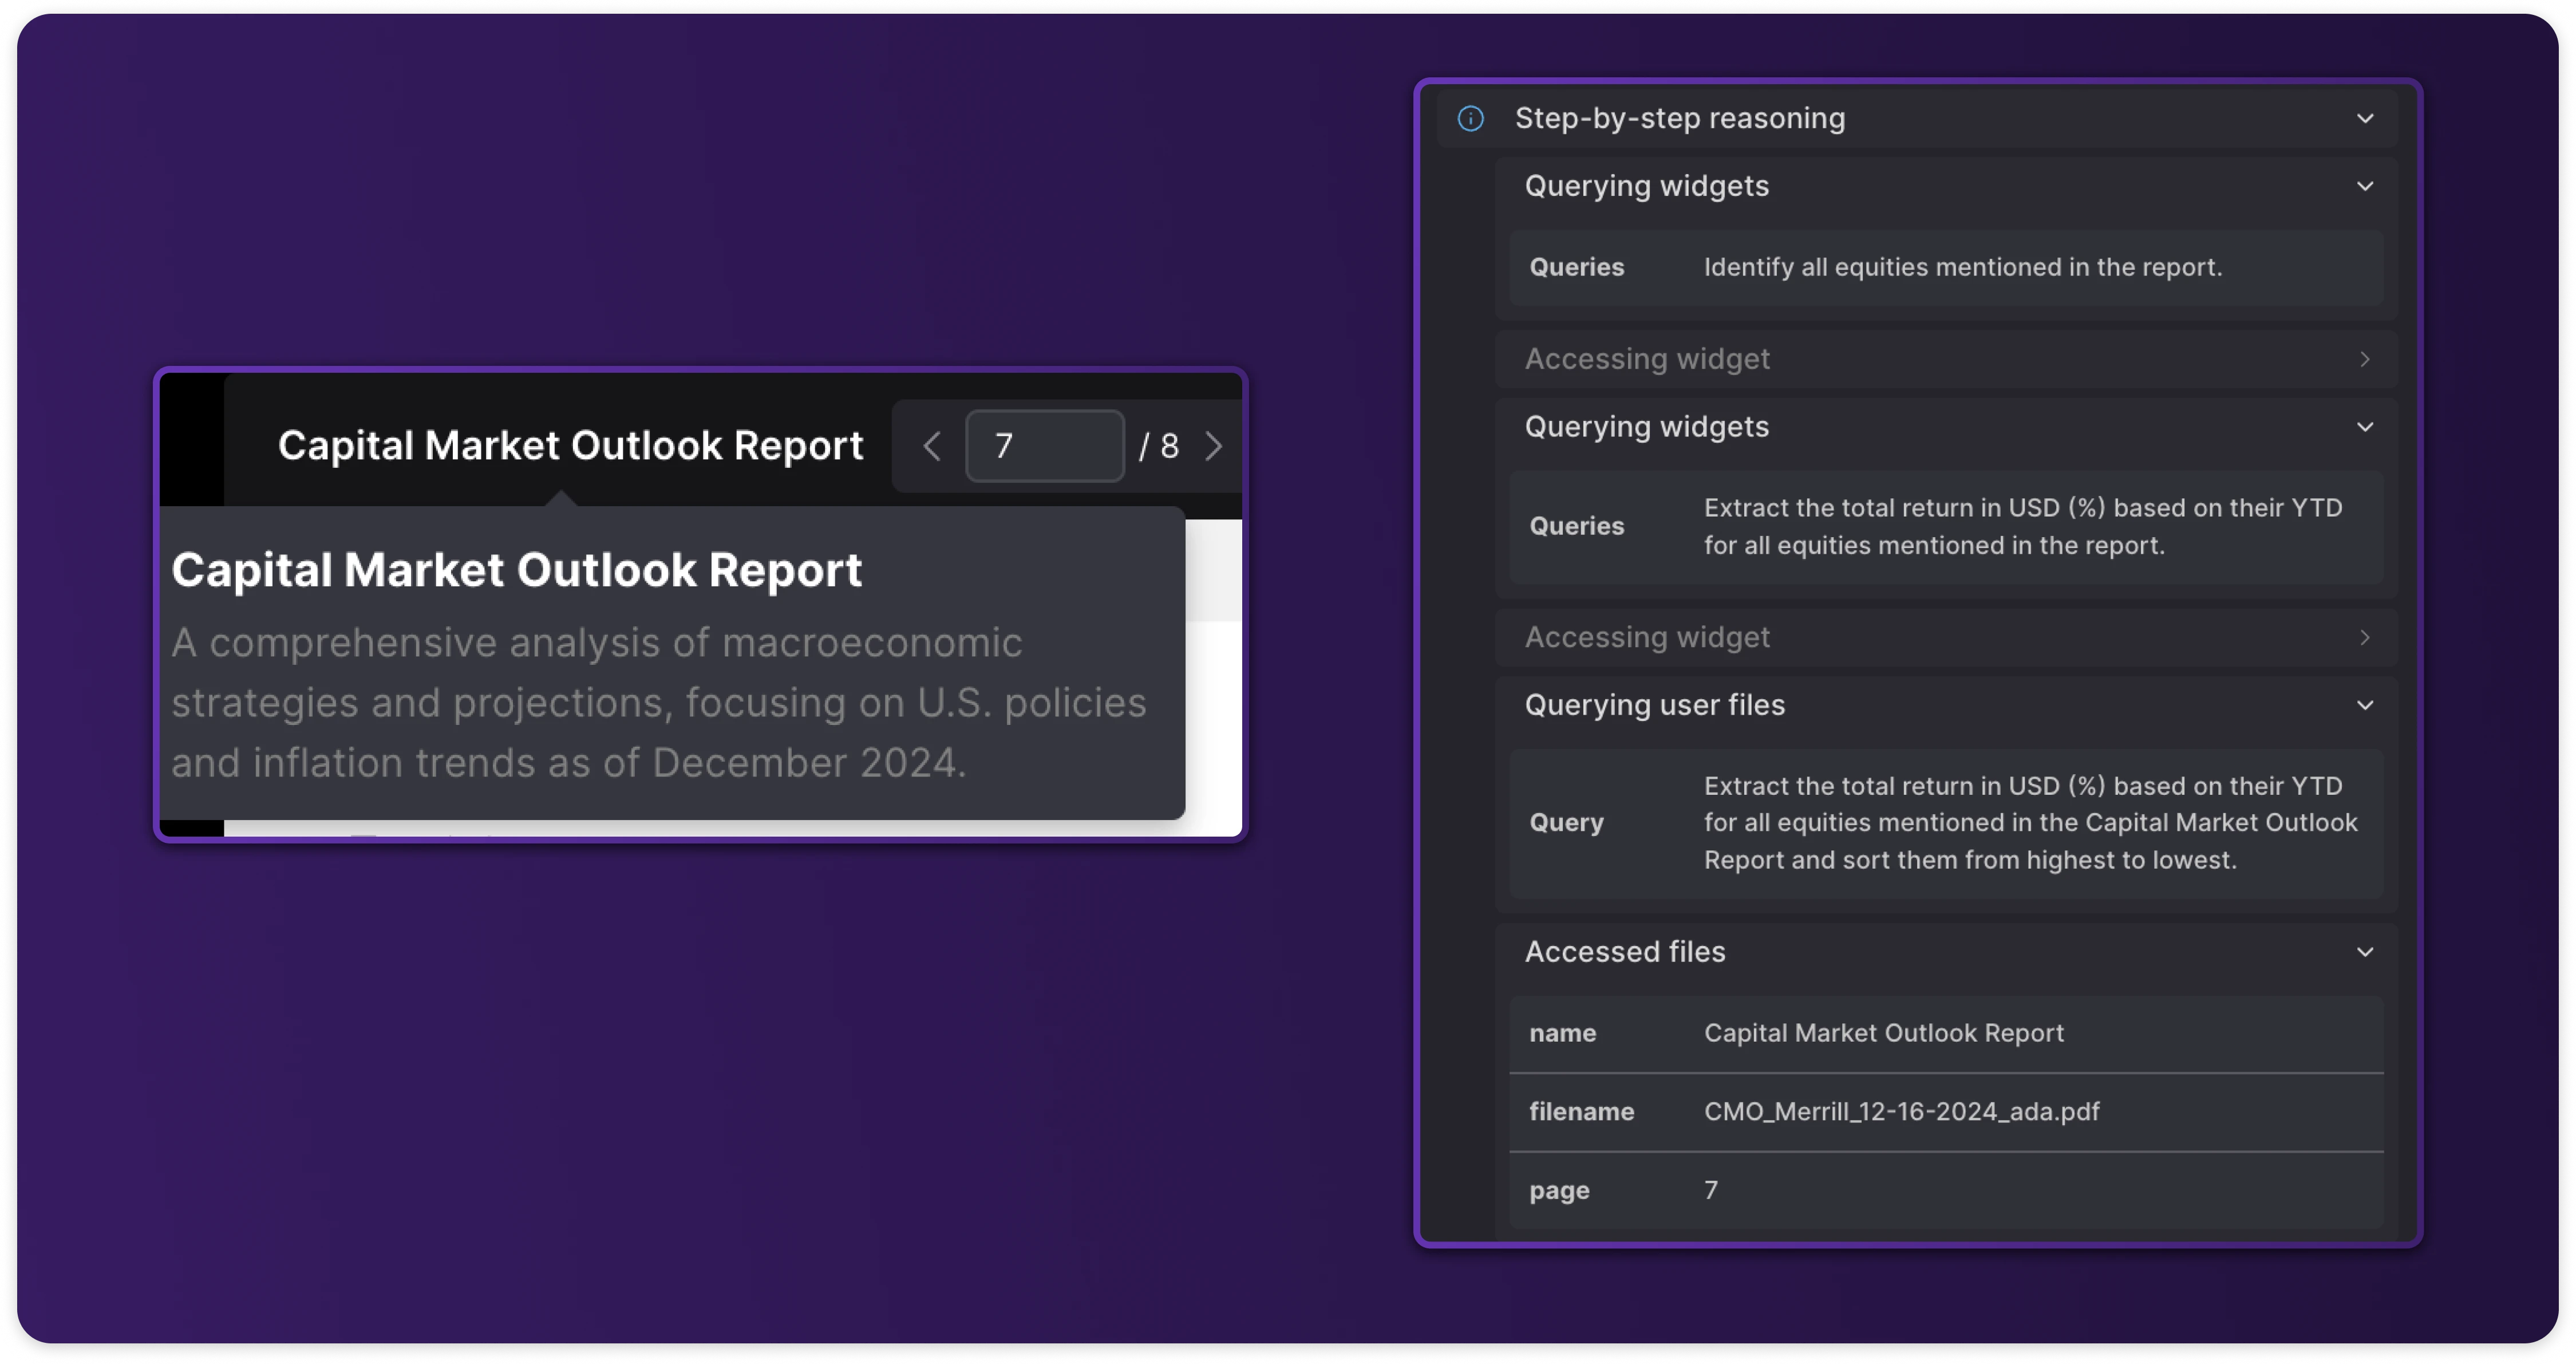Go to next page of report
The width and height of the screenshot is (2576, 1364).
tap(1213, 446)
